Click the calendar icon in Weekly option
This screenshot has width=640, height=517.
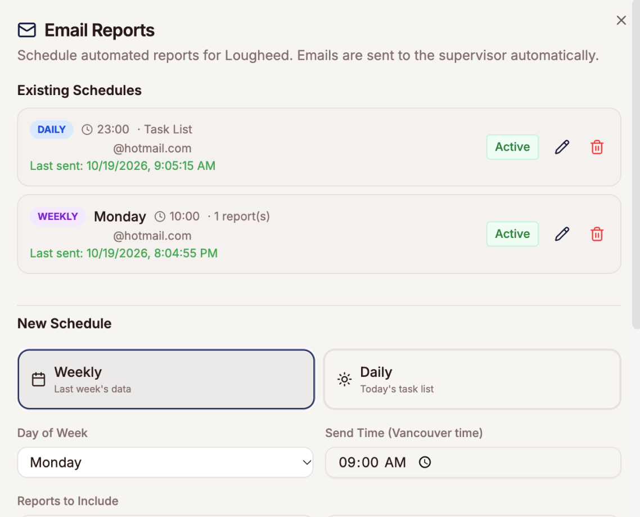pyautogui.click(x=39, y=379)
